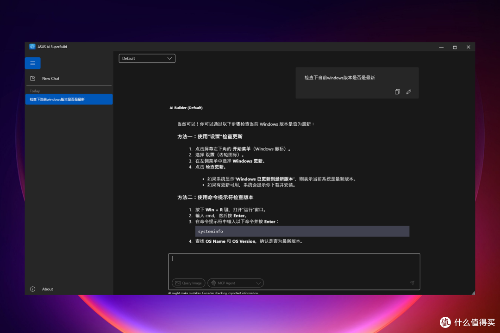
Task: Click the Win + R step line
Action: coord(231,210)
